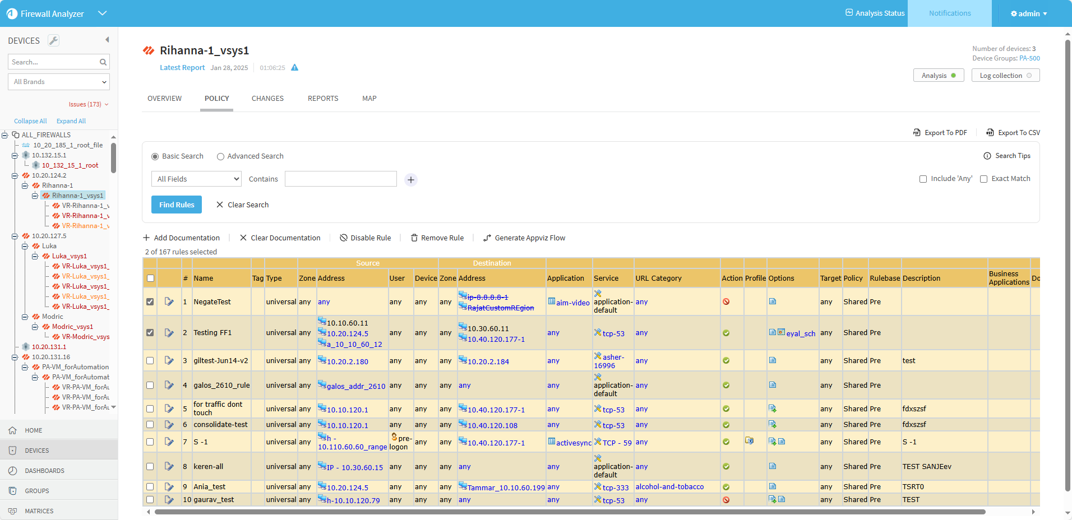This screenshot has height=520, width=1072.
Task: Click the Find Rules button
Action: pyautogui.click(x=177, y=205)
